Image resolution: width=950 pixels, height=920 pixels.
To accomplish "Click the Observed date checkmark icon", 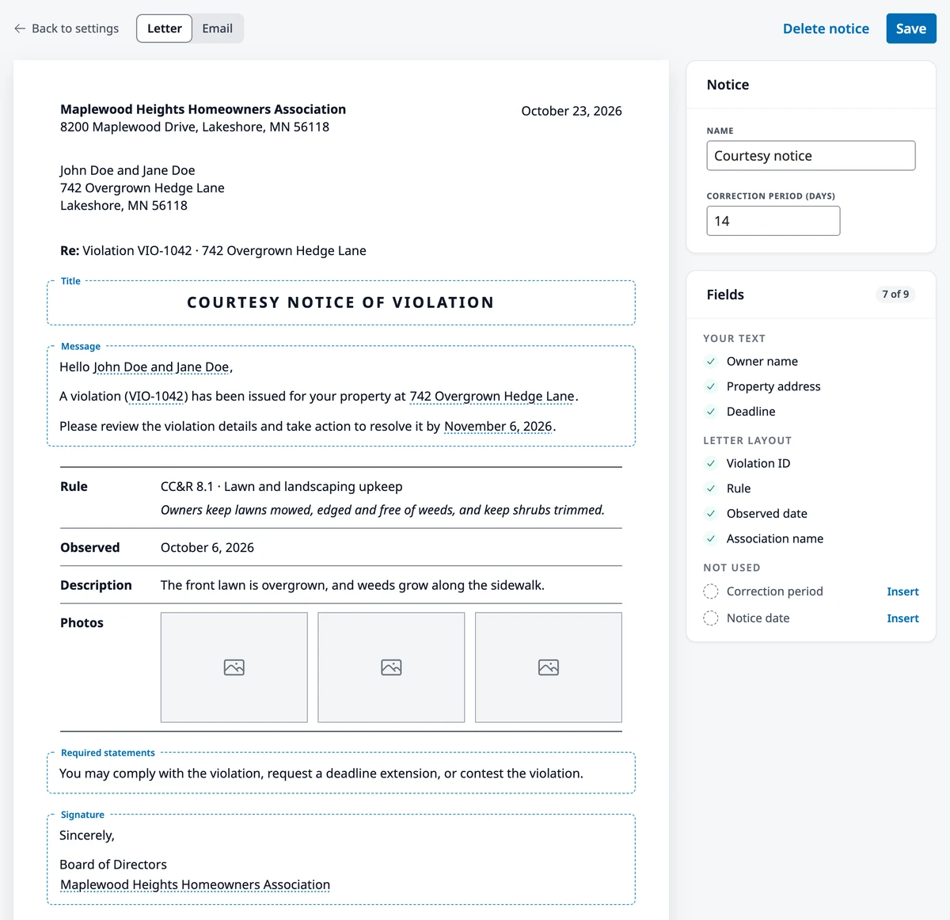I will tap(711, 514).
